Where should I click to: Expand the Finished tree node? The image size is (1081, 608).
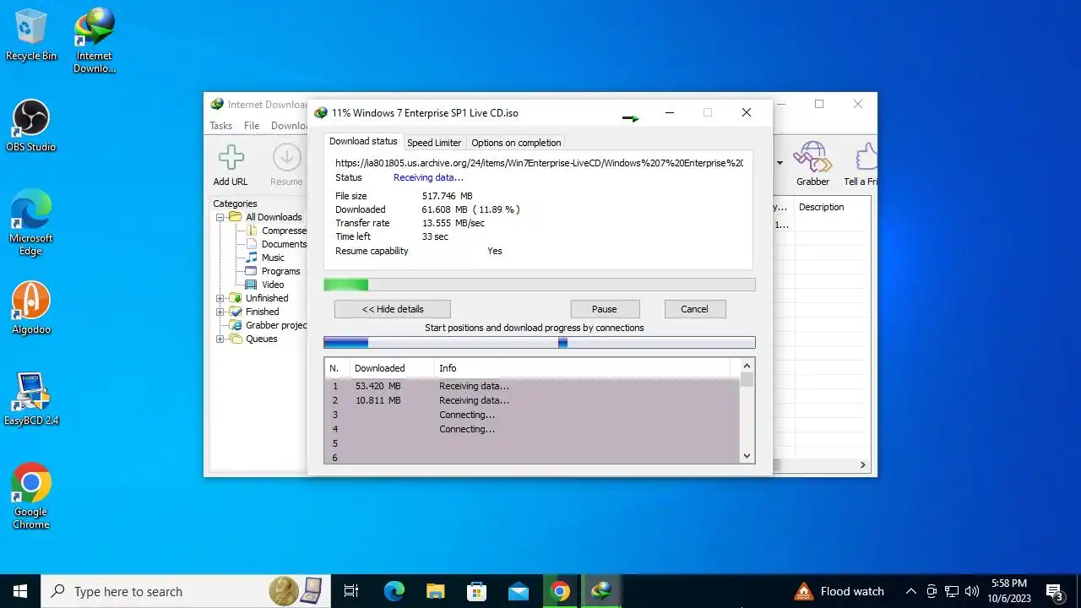point(220,312)
